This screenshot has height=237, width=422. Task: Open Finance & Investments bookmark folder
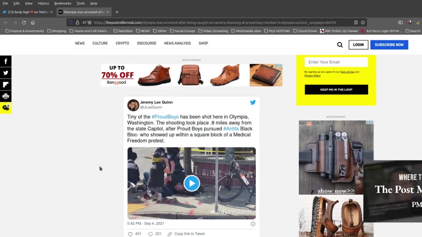pos(25,31)
